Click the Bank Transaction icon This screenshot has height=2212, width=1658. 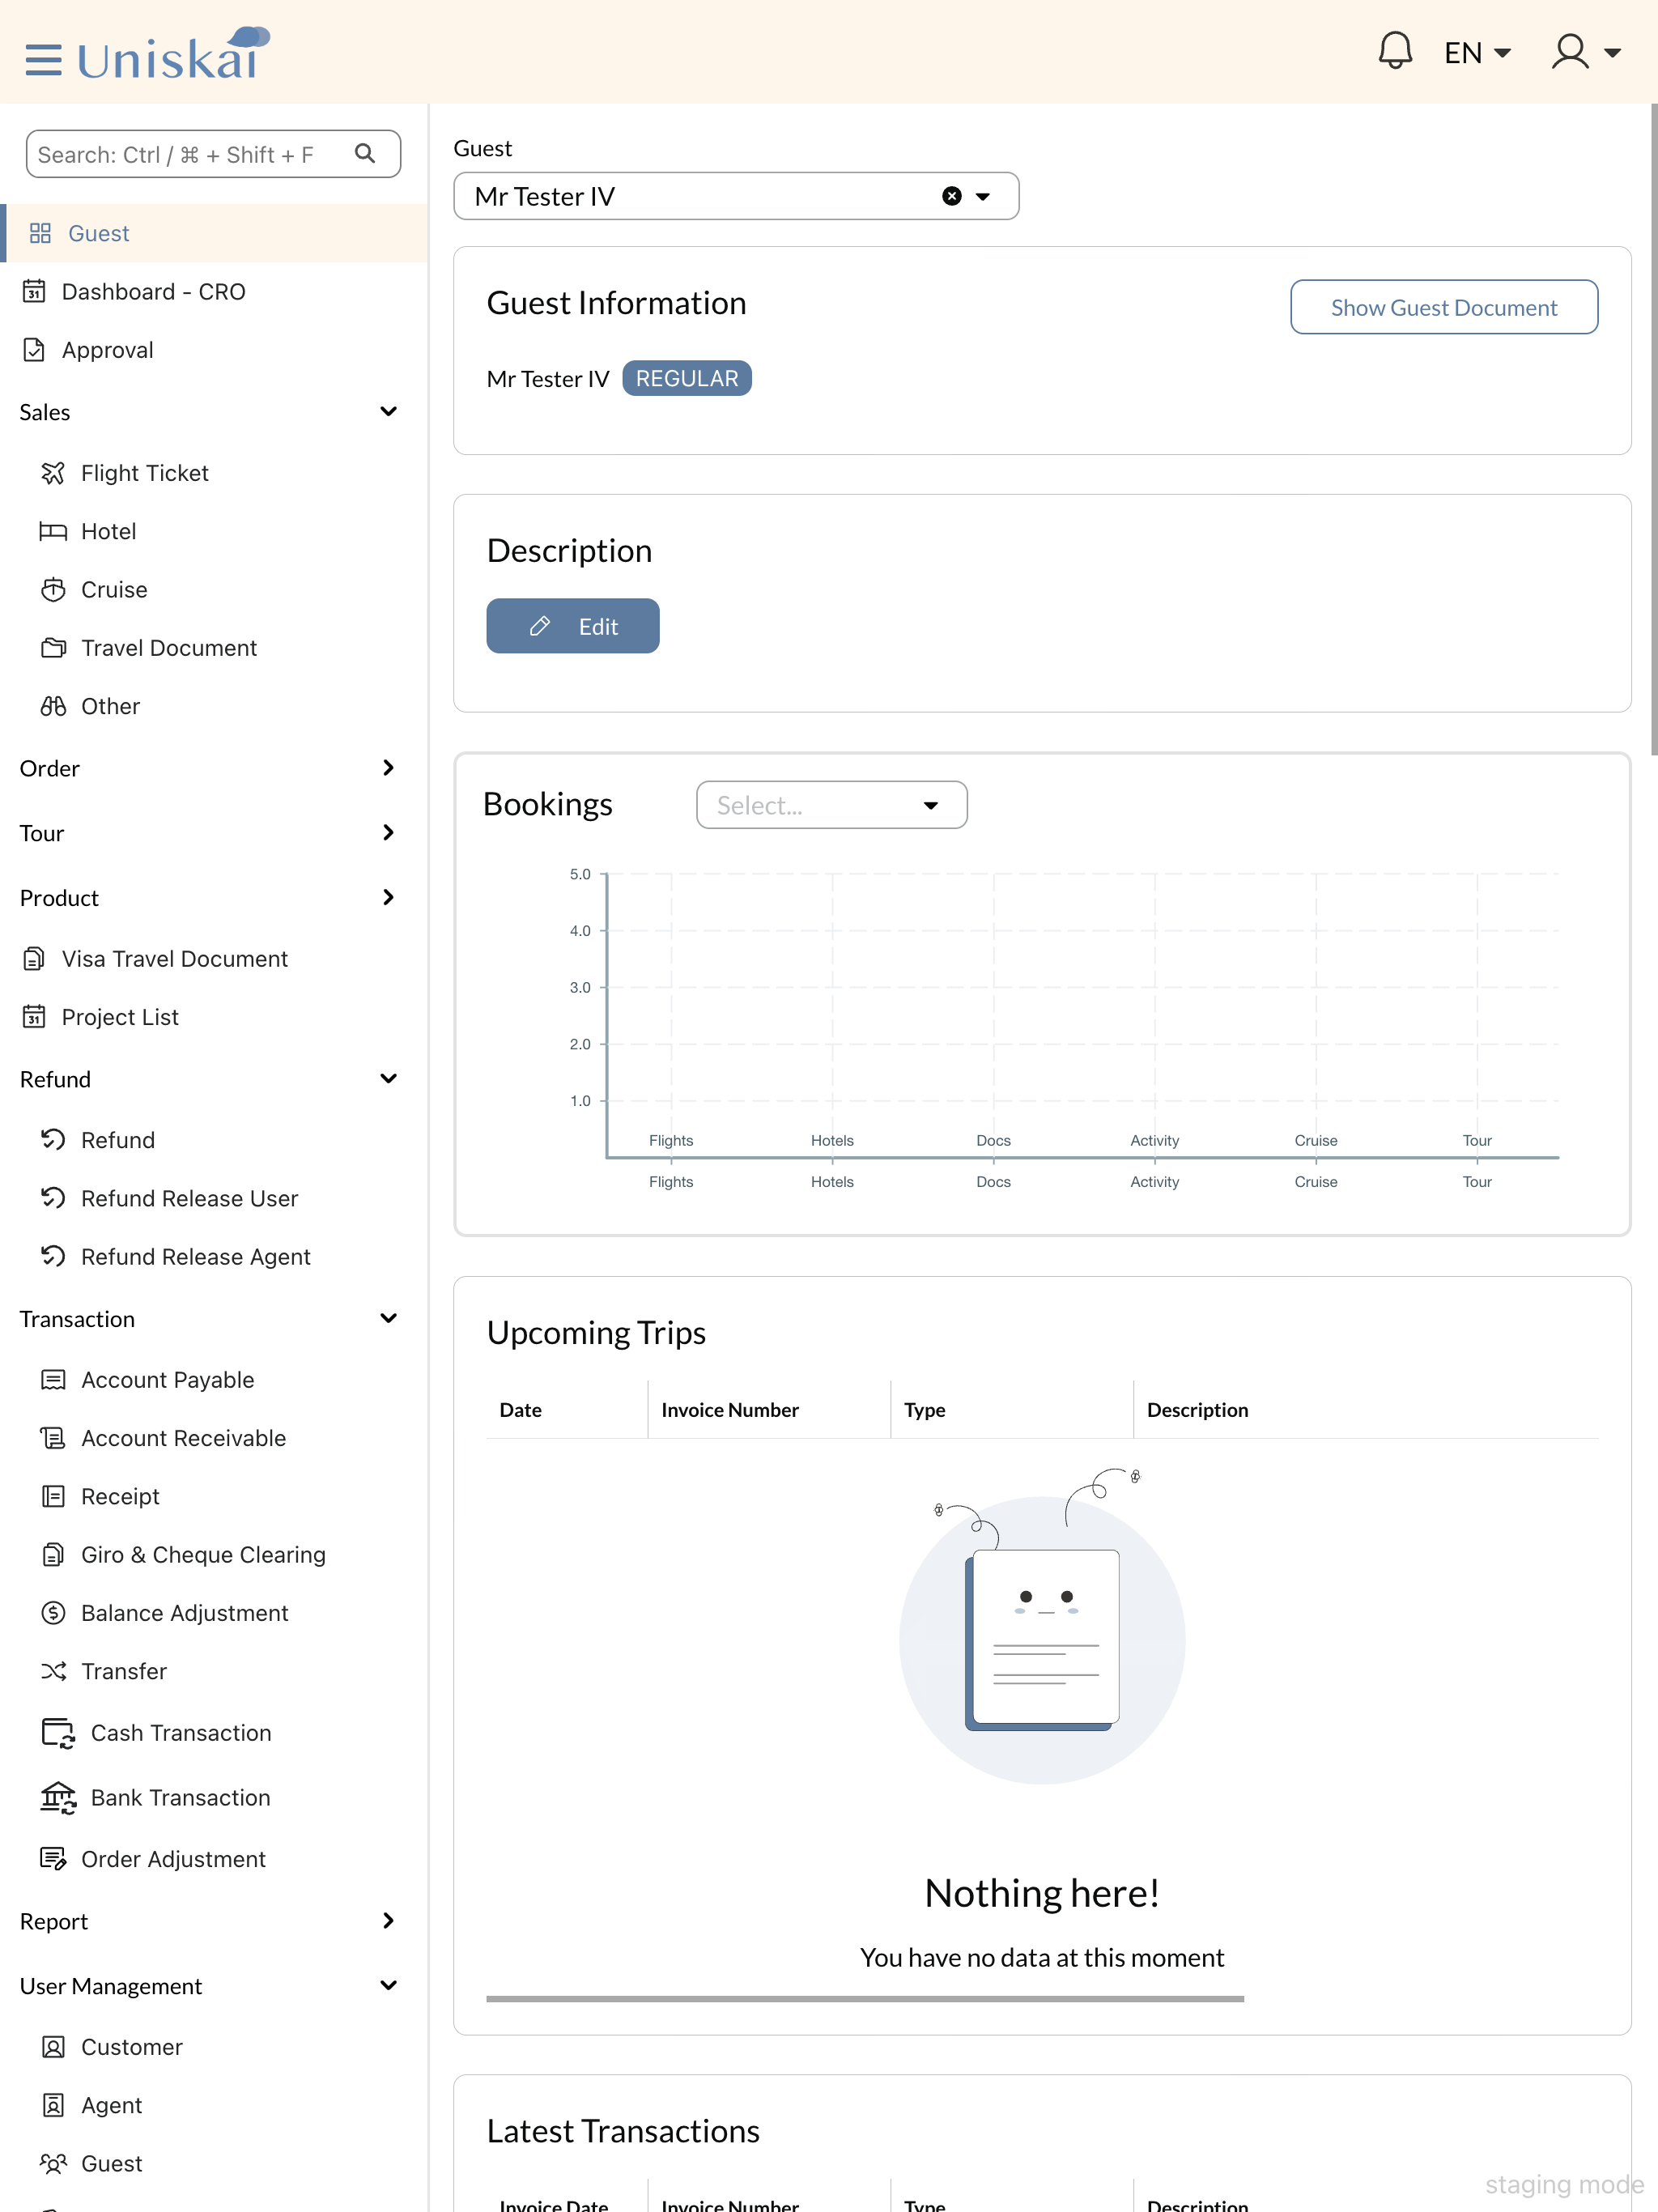pos(58,1797)
